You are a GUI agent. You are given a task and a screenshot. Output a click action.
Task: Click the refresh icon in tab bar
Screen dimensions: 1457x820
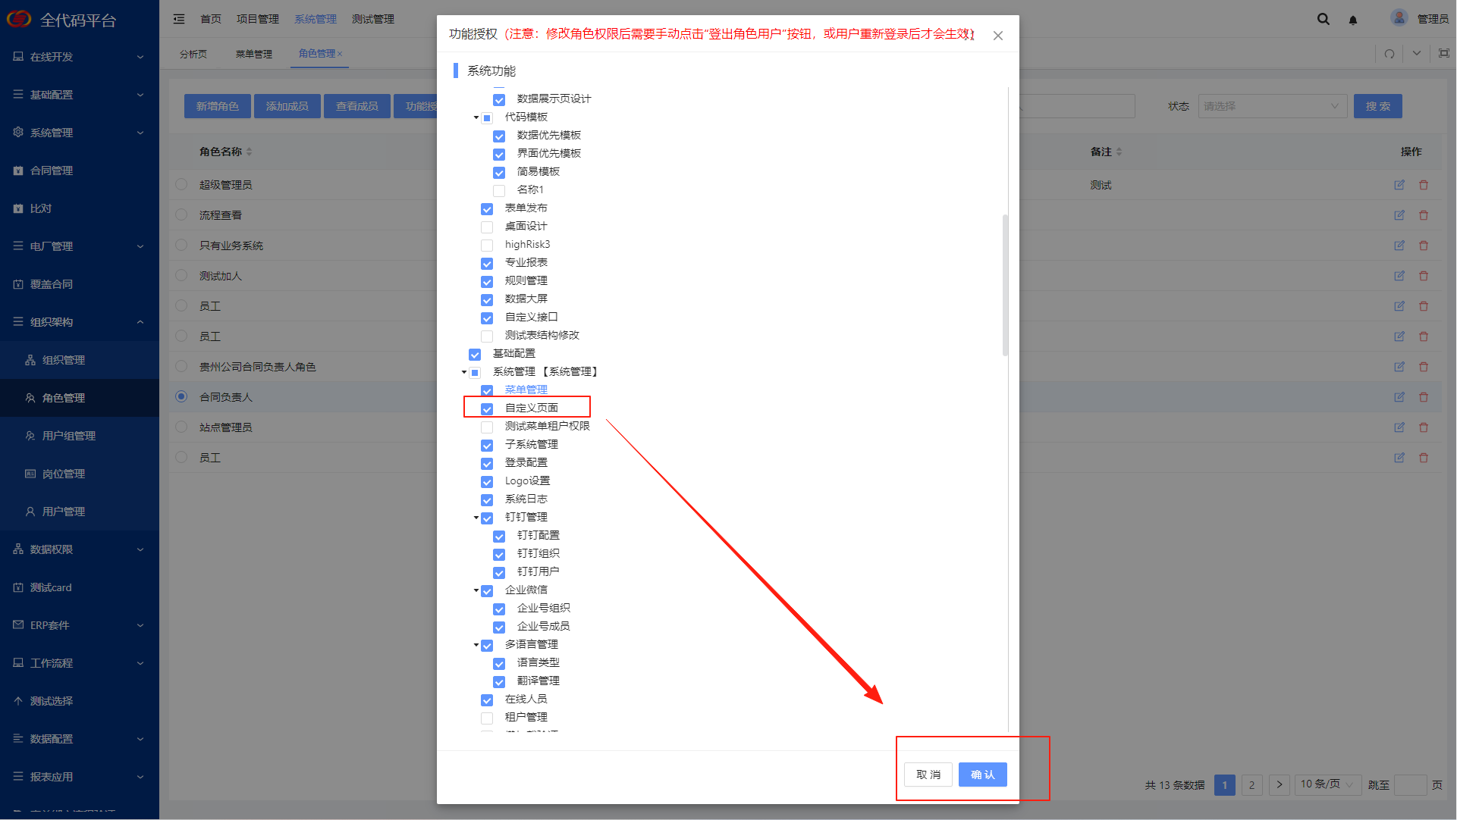(1389, 54)
